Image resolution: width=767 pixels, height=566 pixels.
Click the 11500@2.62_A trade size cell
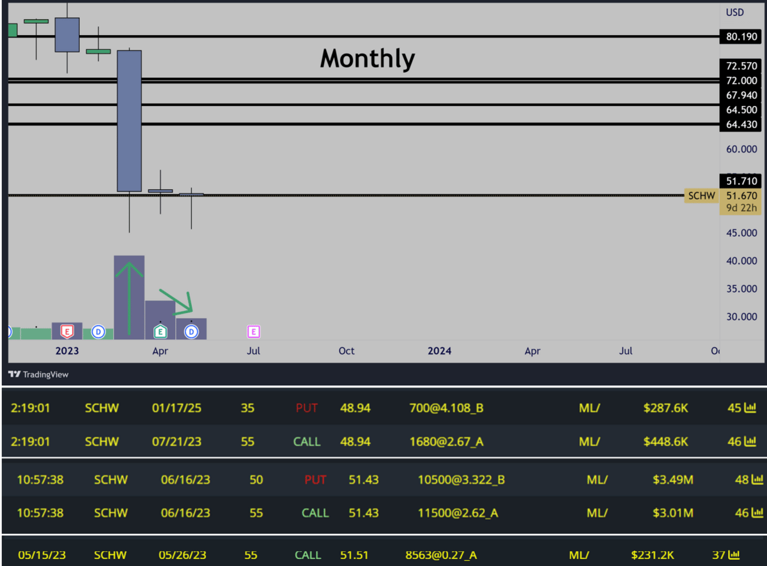point(457,513)
